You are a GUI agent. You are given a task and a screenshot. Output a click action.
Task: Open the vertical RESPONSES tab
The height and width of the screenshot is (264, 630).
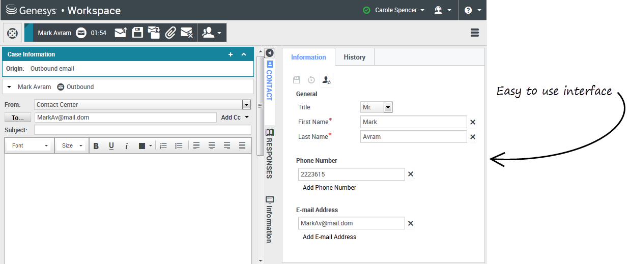269,153
